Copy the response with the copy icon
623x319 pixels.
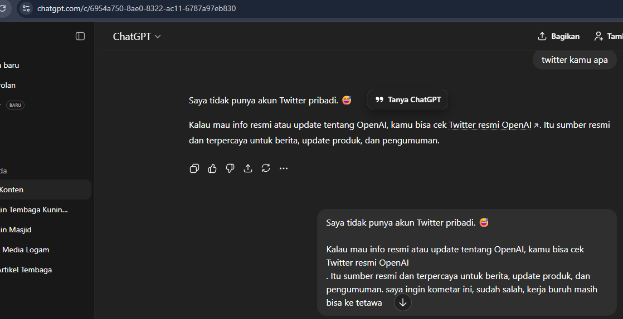point(194,168)
